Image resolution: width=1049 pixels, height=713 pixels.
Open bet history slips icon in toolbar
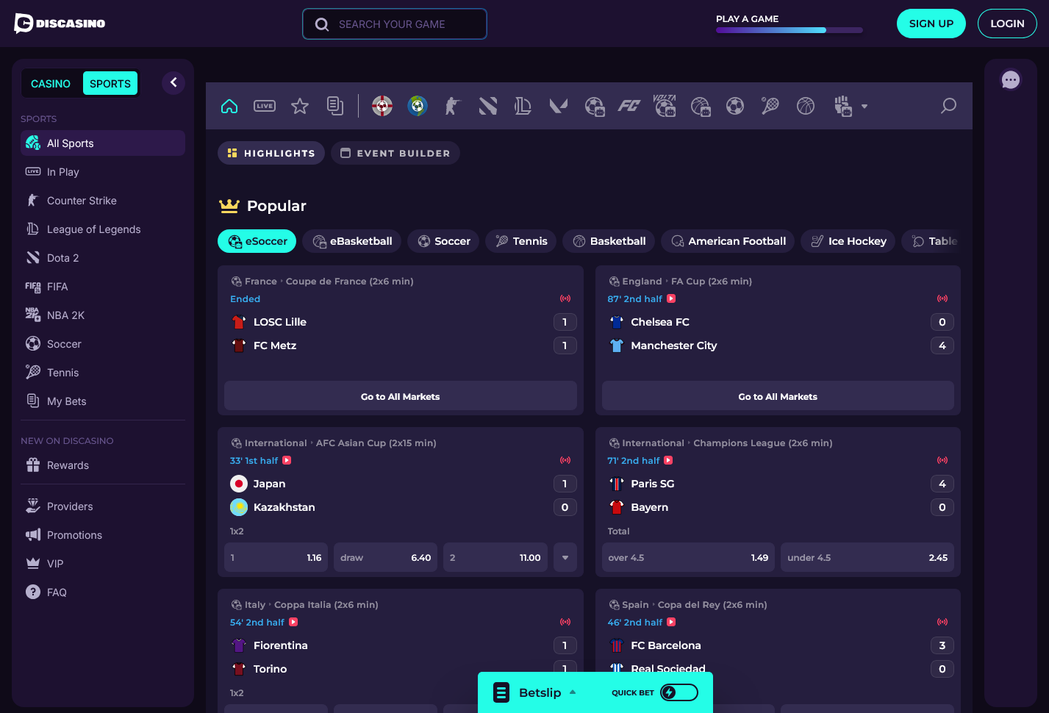tap(335, 106)
